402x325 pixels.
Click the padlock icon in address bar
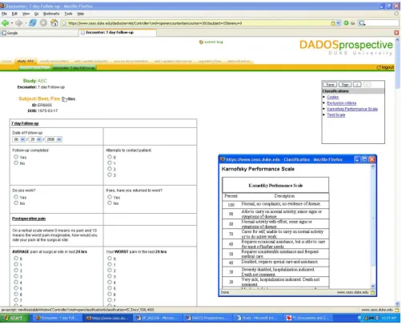pos(333,23)
